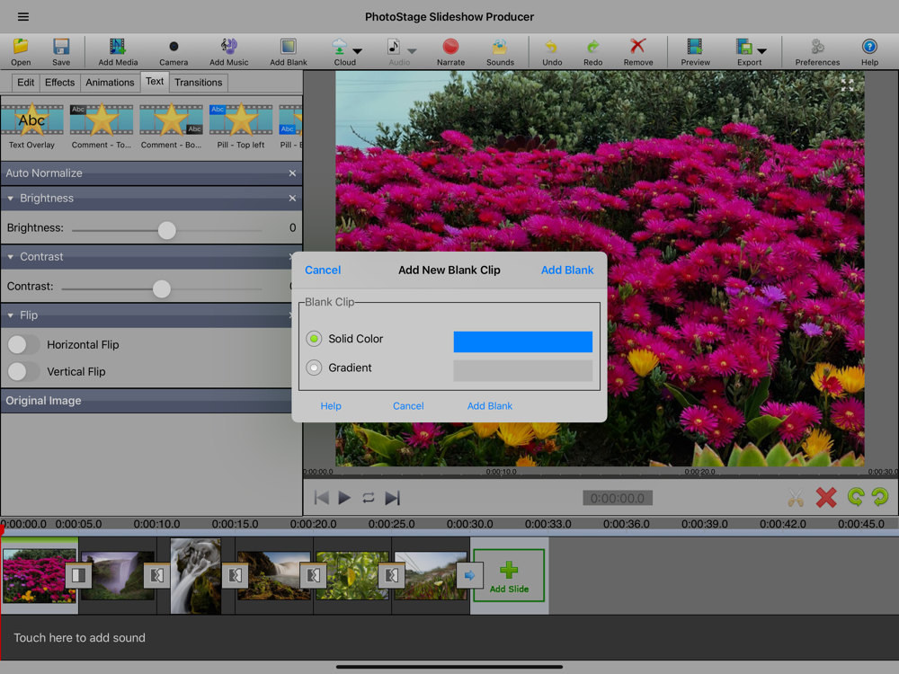The width and height of the screenshot is (899, 674).
Task: Remove Brightness effect with X
Action: tap(292, 199)
